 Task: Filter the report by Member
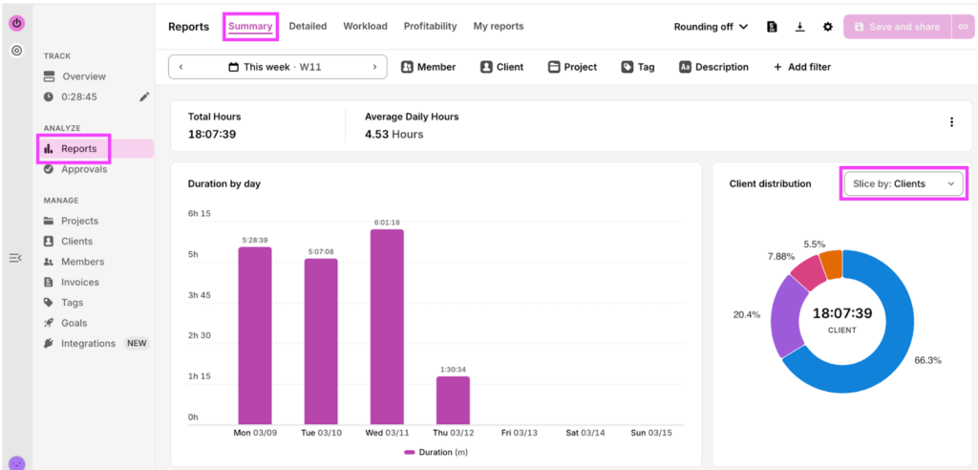tap(427, 67)
